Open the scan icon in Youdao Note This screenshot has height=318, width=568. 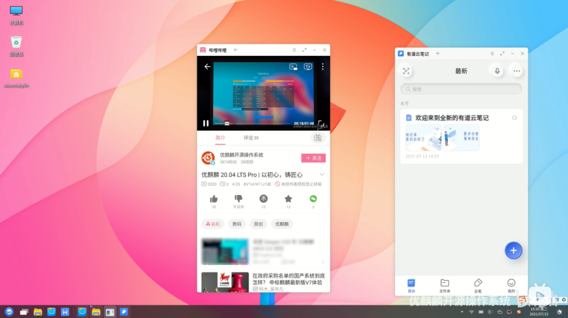[x=406, y=71]
